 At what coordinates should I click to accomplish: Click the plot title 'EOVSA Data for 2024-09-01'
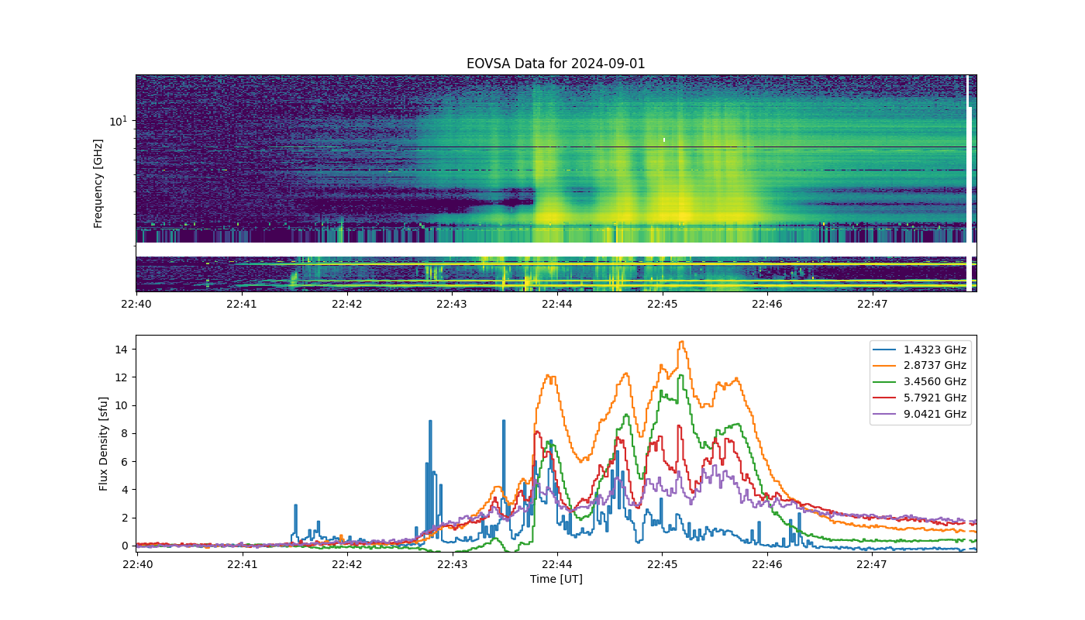coord(556,64)
